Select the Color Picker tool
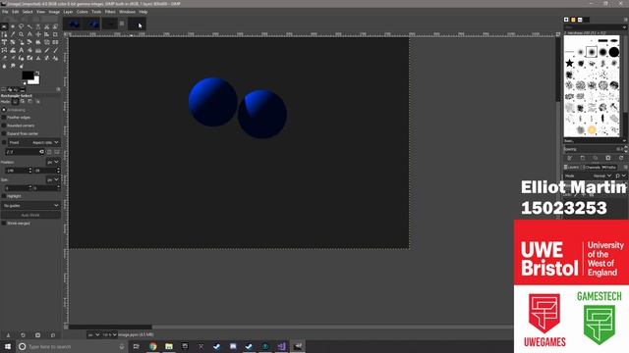 pos(13,34)
